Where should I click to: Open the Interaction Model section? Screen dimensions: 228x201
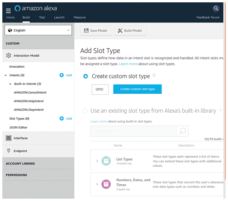pyautogui.click(x=38, y=56)
